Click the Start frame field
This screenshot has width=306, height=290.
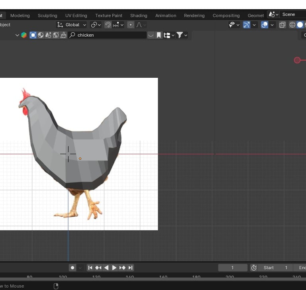(x=275, y=268)
